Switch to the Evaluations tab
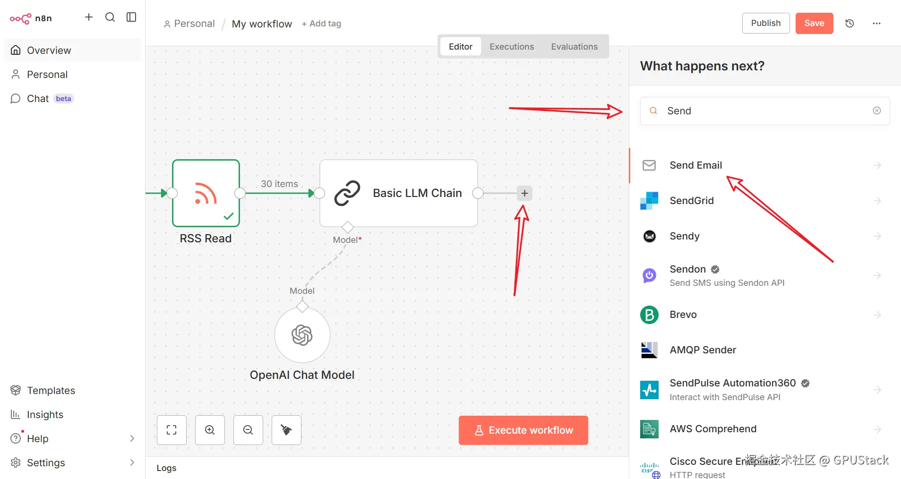This screenshot has width=901, height=479. [574, 47]
